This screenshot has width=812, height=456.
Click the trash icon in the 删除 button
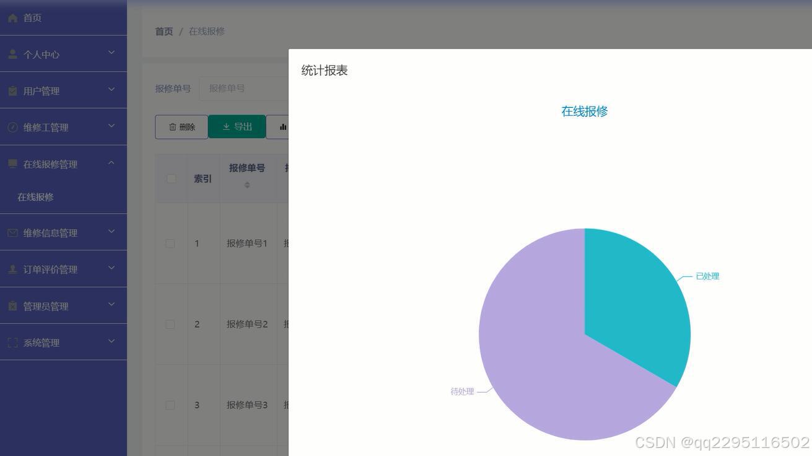(x=173, y=127)
